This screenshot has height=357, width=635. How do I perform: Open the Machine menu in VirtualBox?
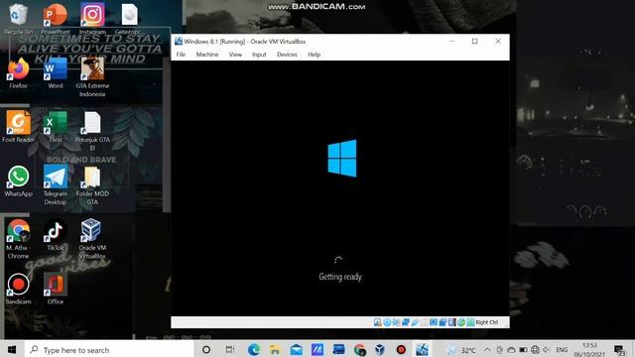pos(207,55)
